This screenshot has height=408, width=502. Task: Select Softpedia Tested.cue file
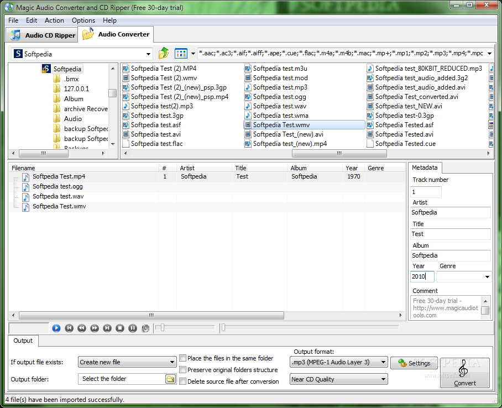pos(401,144)
